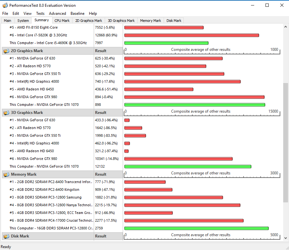
Task: Switch to the Memory Mark tab
Action: pos(150,21)
